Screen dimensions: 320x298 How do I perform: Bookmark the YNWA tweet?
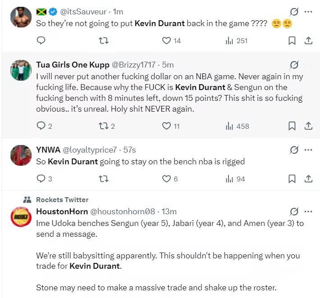point(292,179)
